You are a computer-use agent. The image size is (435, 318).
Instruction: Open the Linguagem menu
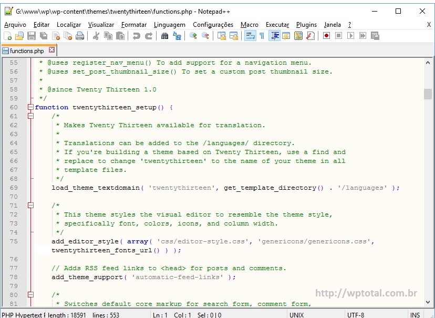(x=170, y=25)
